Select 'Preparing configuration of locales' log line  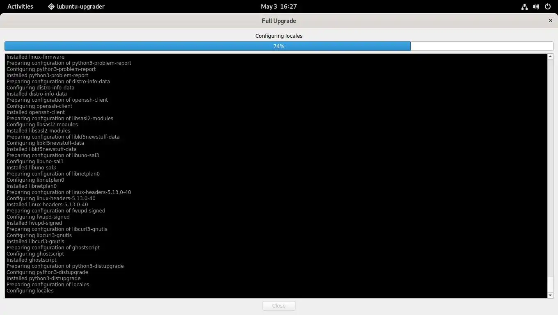[x=48, y=285]
